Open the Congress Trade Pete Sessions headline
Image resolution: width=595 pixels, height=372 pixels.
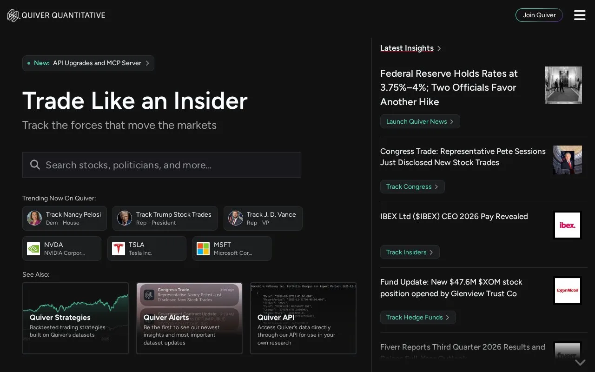point(463,157)
